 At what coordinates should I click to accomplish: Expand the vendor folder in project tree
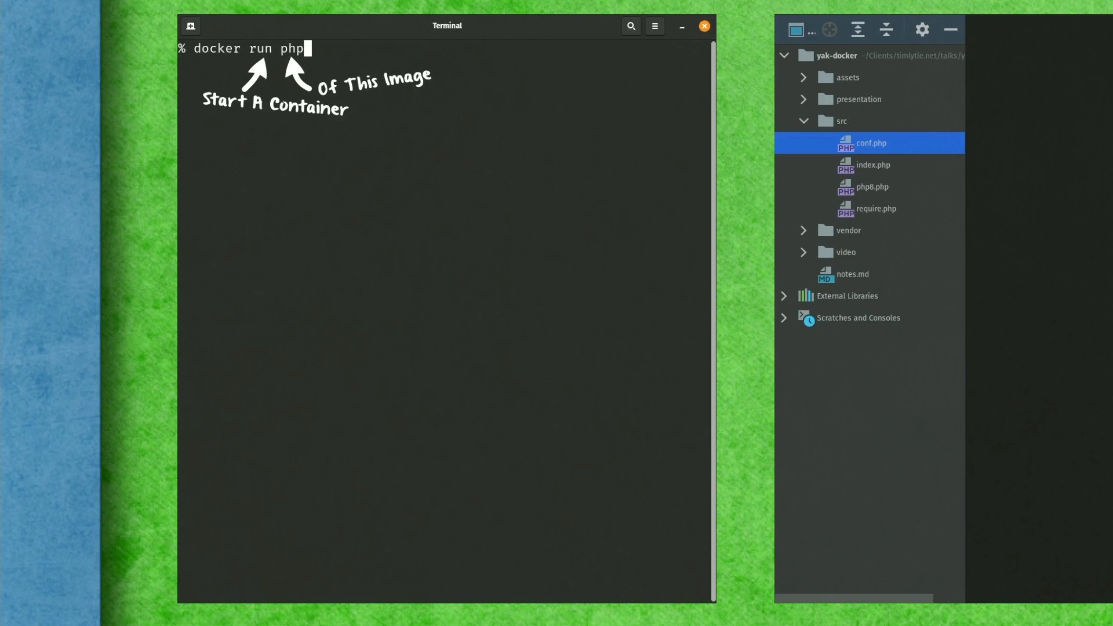pyautogui.click(x=804, y=230)
